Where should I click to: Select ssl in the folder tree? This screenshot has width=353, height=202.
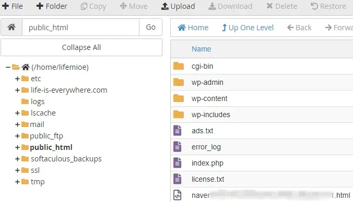tap(35, 170)
